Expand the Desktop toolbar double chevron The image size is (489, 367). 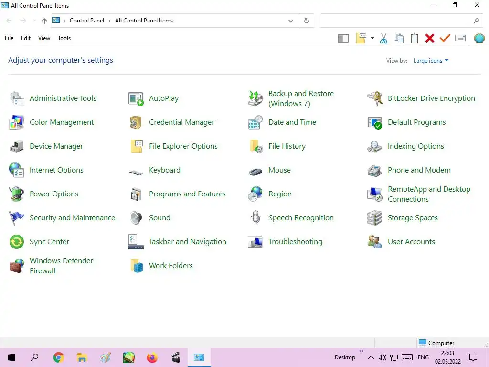coord(361,351)
